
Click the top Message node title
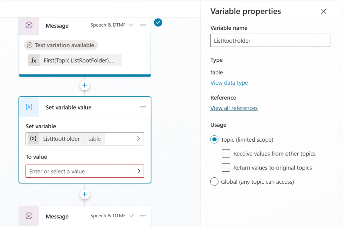click(x=57, y=26)
